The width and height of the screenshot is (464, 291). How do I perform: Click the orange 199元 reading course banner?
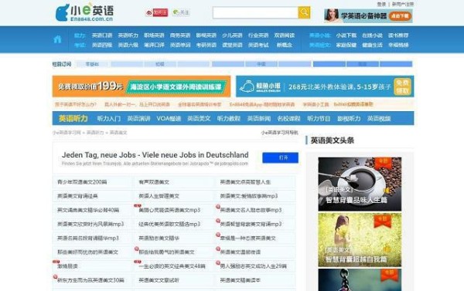142,86
